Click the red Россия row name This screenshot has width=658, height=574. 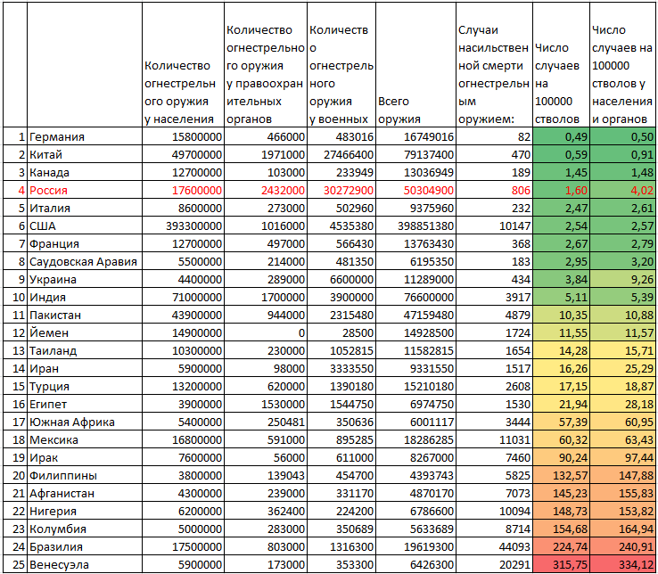click(48, 191)
